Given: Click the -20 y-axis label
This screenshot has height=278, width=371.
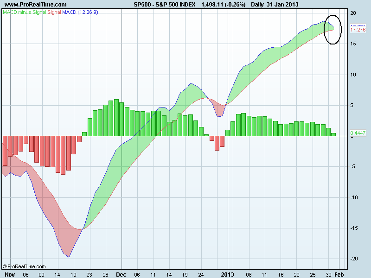Looking at the screenshot, I should point(354,259).
